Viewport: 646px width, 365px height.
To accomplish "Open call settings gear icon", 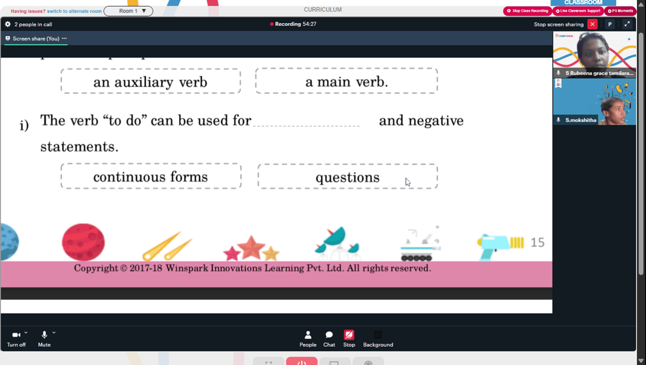I will pos(7,25).
